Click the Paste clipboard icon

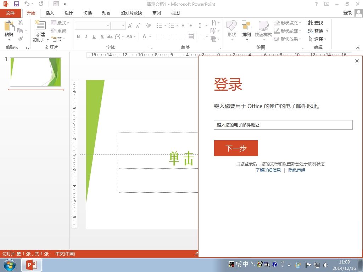9,25
